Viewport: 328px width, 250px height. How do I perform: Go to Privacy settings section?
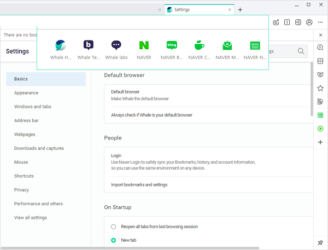22,190
